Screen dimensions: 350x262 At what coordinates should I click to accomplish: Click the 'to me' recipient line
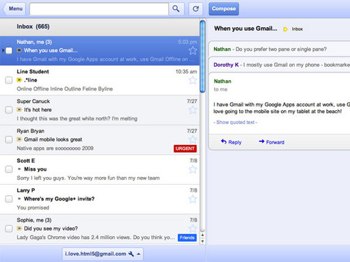[x=220, y=89]
